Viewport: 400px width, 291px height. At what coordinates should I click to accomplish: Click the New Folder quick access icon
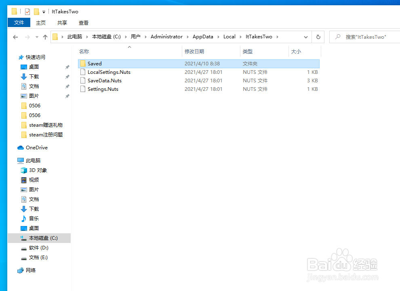36,12
